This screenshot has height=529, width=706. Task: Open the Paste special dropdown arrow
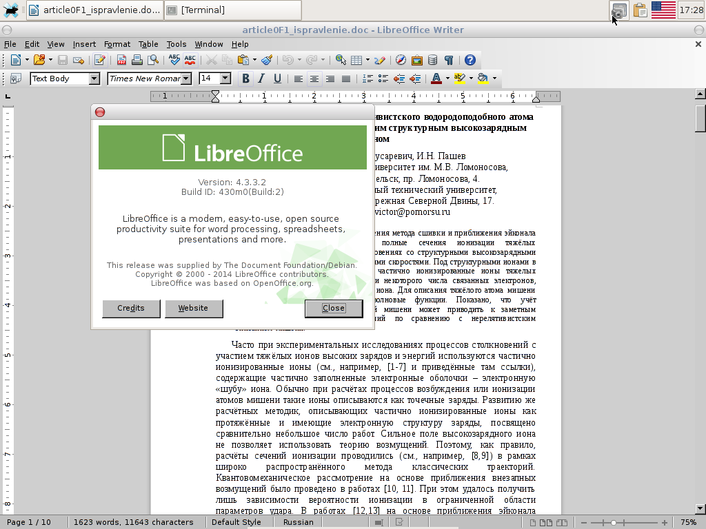coord(254,60)
